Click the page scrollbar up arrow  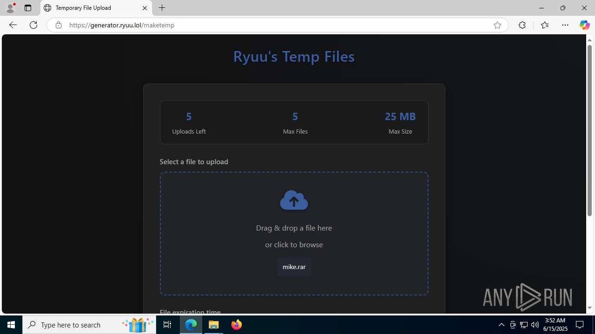(x=589, y=40)
